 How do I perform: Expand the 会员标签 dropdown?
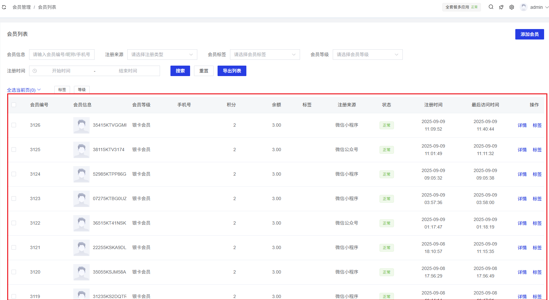click(x=265, y=55)
